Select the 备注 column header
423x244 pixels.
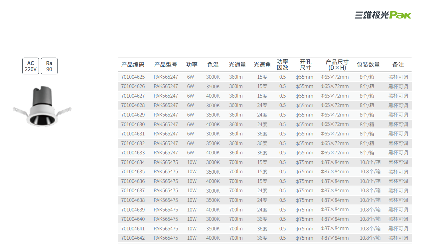398,65
